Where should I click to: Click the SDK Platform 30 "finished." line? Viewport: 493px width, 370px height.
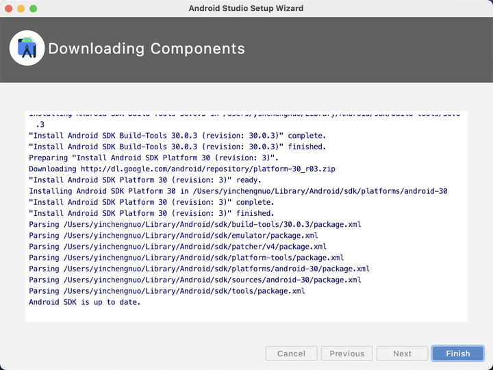tap(151, 213)
